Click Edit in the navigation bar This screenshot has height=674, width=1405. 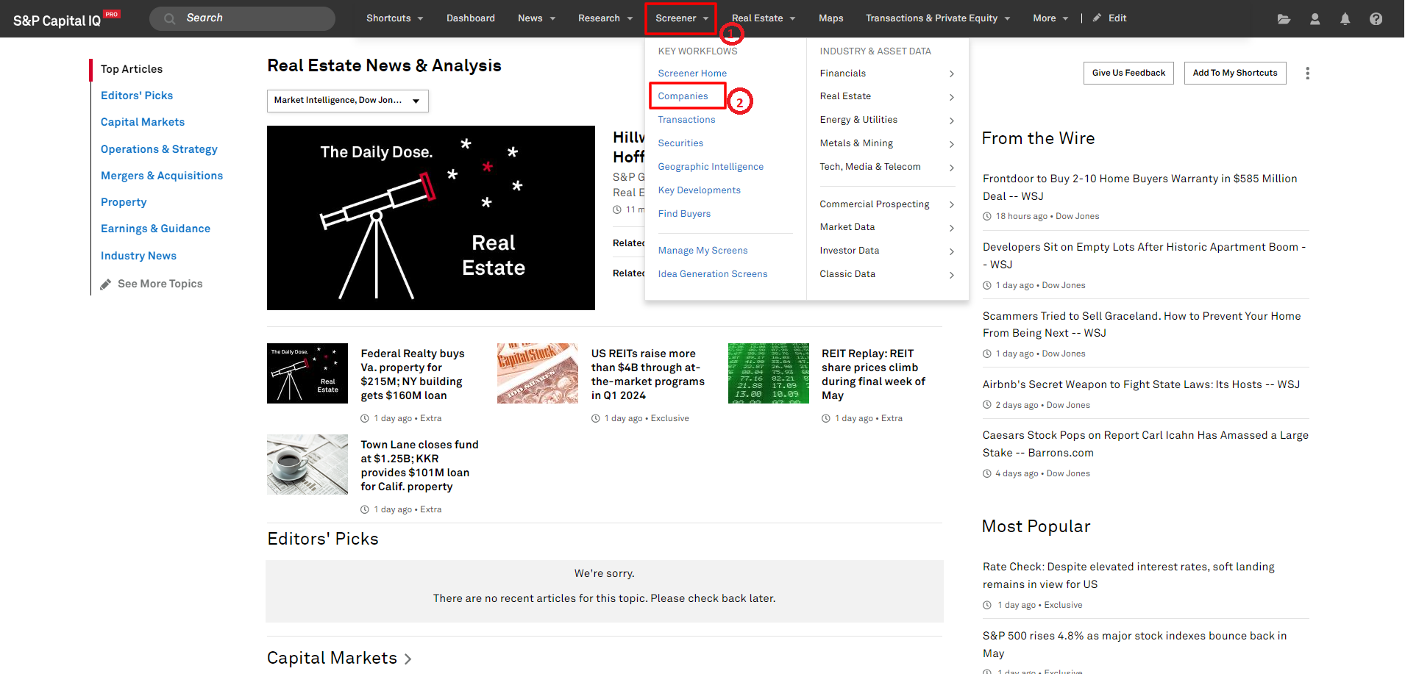tap(1117, 18)
